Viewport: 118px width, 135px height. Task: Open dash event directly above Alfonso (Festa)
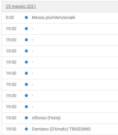click(32, 107)
